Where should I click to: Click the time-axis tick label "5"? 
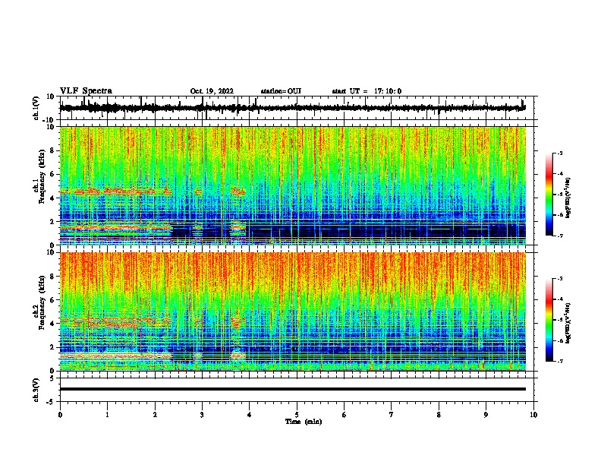tap(297, 415)
